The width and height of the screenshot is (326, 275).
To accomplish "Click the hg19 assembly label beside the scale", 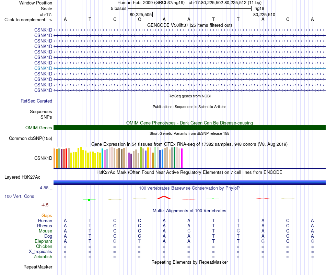I will (x=259, y=9).
